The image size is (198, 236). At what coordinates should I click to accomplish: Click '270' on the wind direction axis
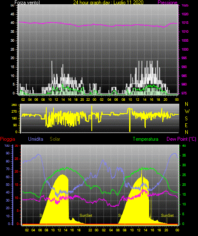click(x=14, y=112)
